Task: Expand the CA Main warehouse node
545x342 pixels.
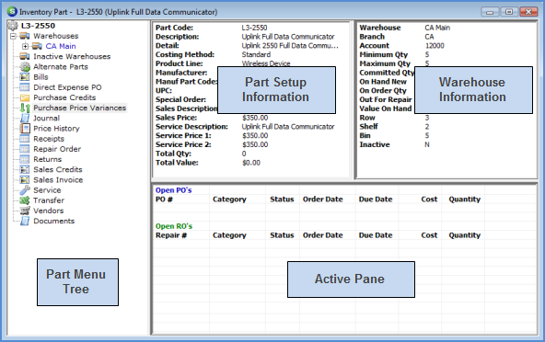Action: tap(25, 46)
